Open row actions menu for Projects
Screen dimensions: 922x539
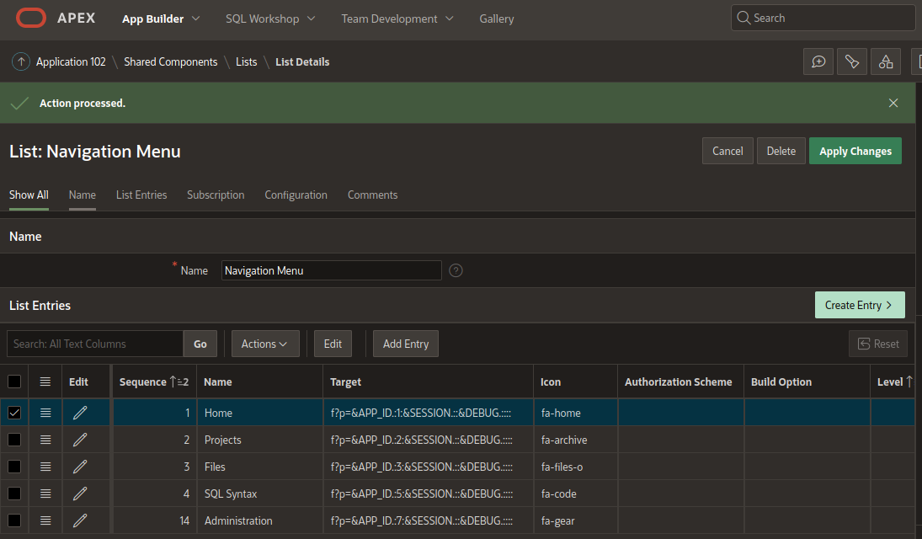[x=45, y=440]
